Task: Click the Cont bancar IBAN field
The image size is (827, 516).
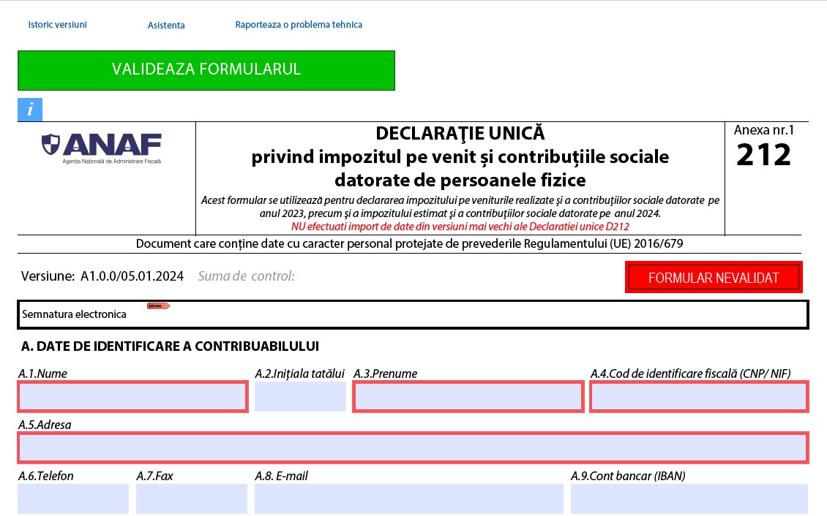Action: 691,498
